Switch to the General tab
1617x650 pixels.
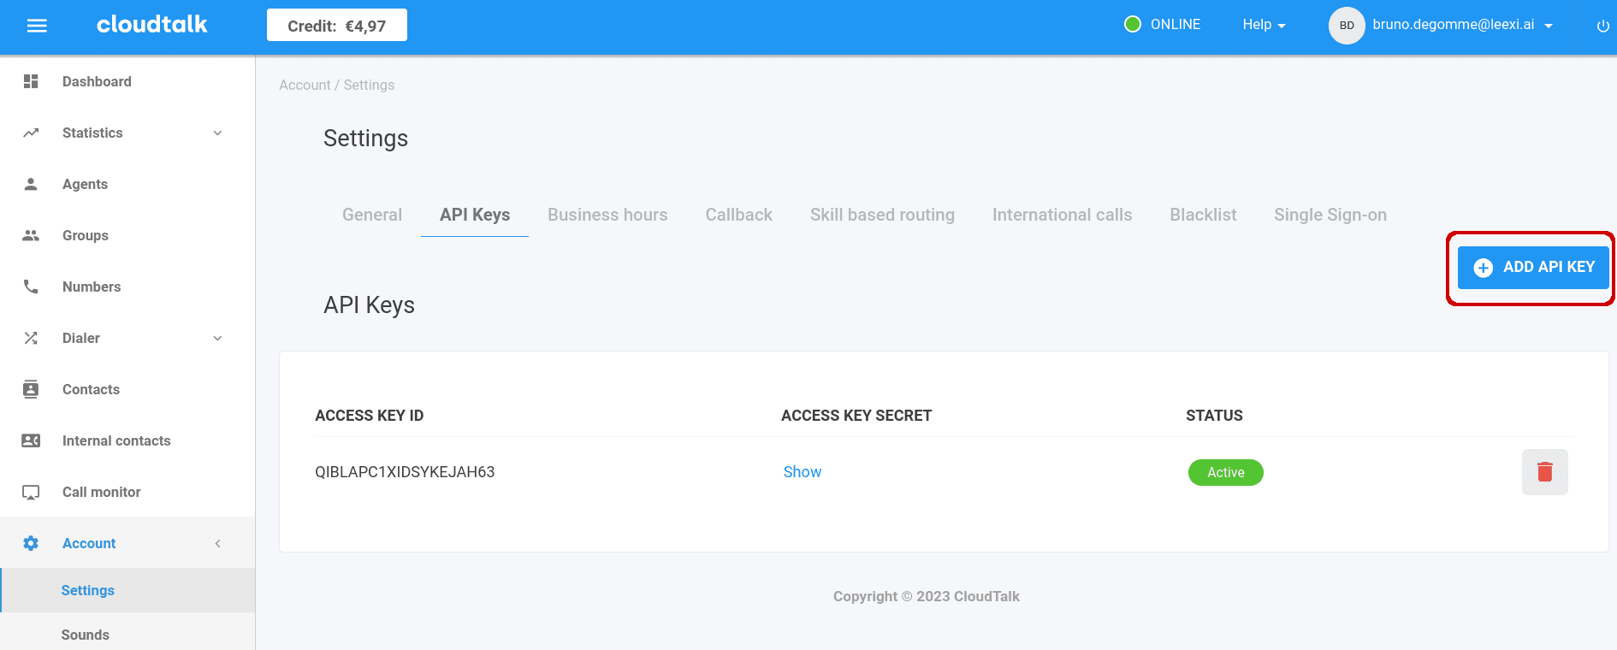[372, 215]
